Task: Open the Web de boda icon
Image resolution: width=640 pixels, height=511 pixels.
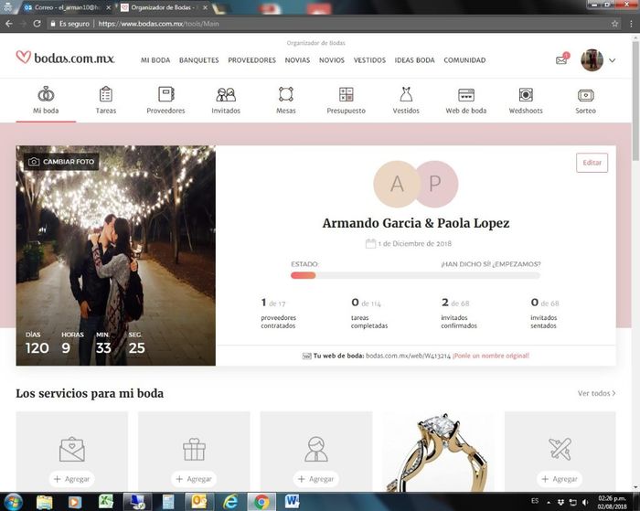Action: click(465, 95)
